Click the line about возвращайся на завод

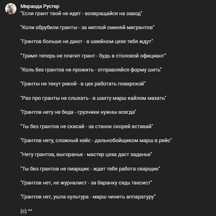click(x=81, y=14)
